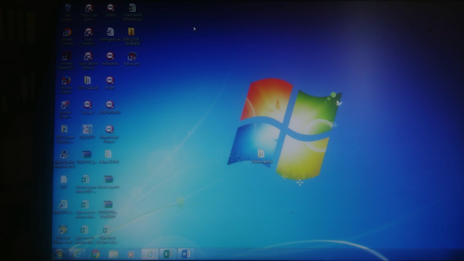Open the İmam Hatip desktop file
Image resolution: width=464 pixels, height=261 pixels.
[x=109, y=133]
